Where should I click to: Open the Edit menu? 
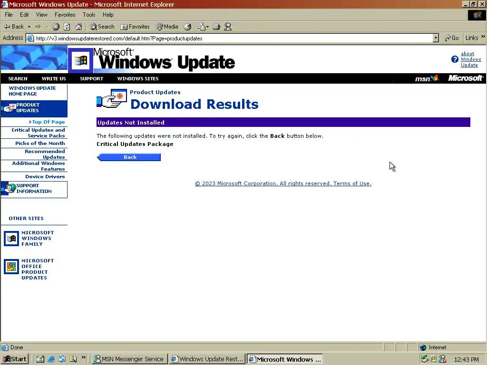(x=24, y=15)
